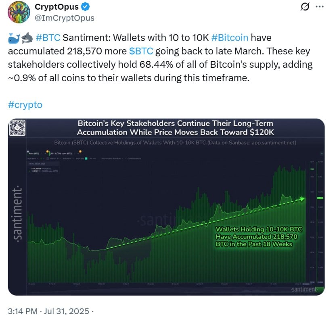This screenshot has width=333, height=315.
Task: Select the 10-10,000 coins (BTC) metric tab
Action: [x=61, y=154]
